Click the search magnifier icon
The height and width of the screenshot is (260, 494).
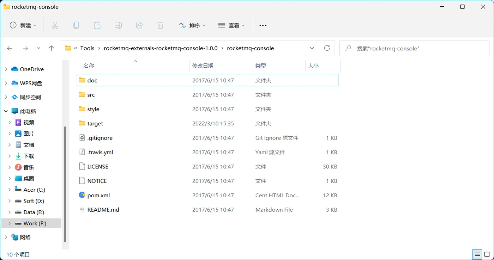tap(348, 48)
